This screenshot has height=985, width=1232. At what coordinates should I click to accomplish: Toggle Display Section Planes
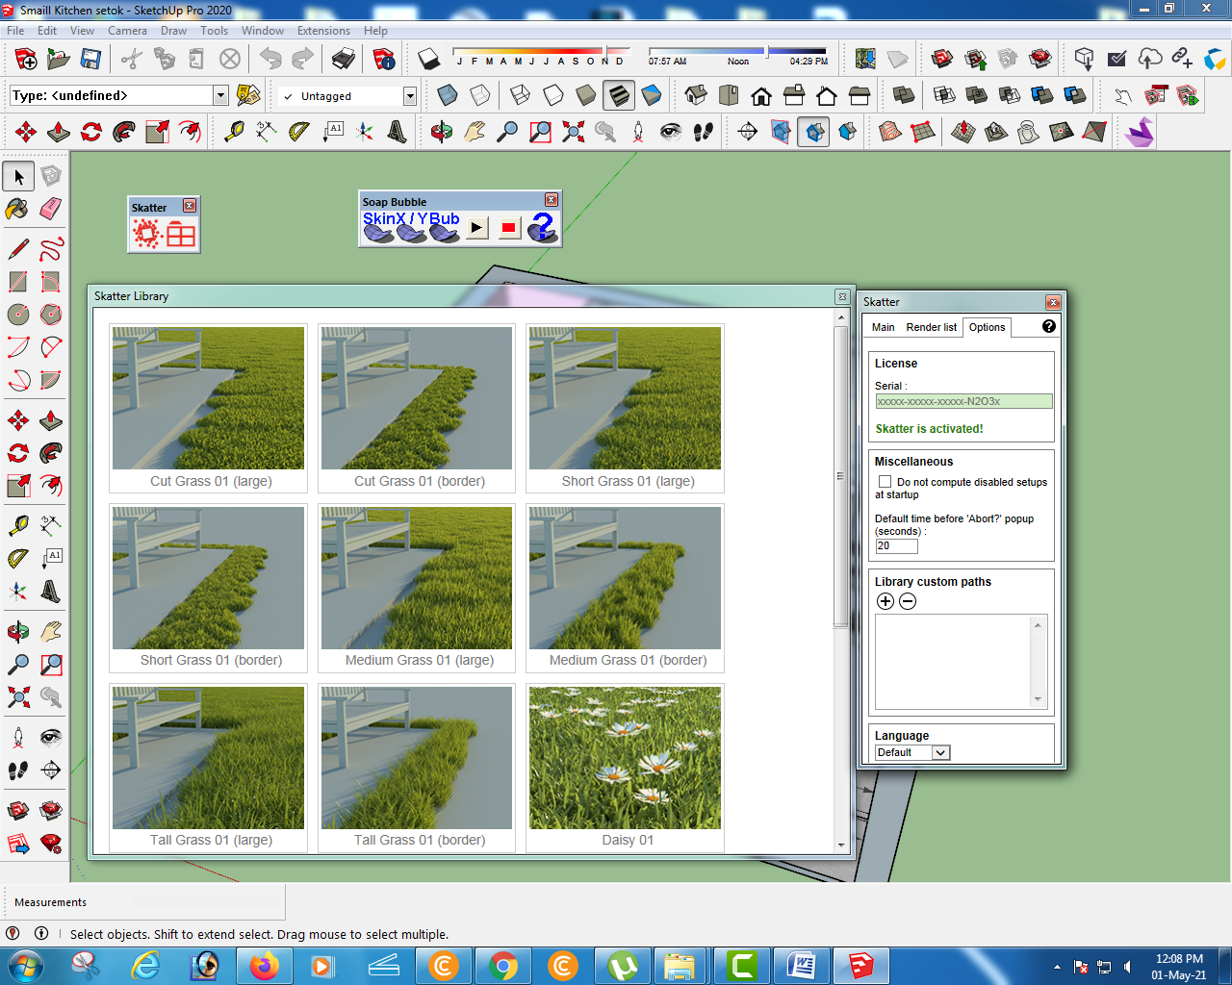(x=781, y=132)
